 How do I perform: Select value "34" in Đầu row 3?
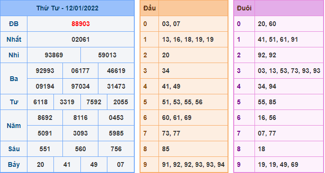[x=166, y=71]
